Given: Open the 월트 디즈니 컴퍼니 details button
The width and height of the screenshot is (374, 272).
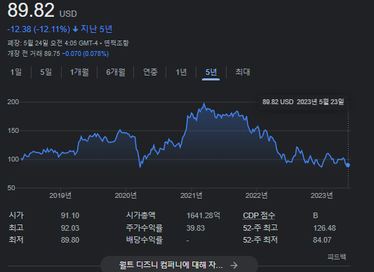Looking at the screenshot, I should tap(179, 264).
